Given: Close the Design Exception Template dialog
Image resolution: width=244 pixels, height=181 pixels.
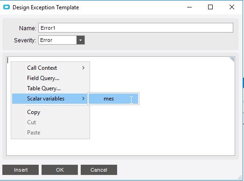Looking at the screenshot, I should point(232,7).
